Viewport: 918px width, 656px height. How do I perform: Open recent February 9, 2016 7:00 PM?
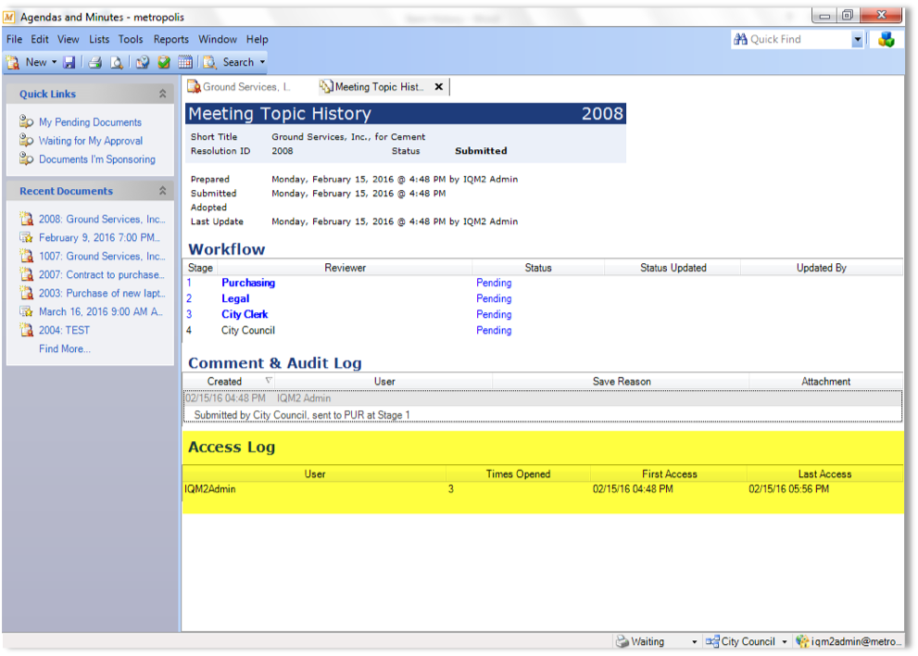click(x=99, y=238)
